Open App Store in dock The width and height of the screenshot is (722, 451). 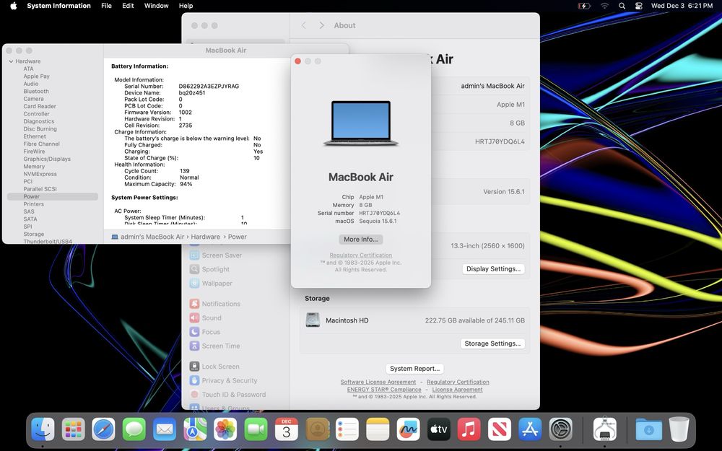coord(530,429)
